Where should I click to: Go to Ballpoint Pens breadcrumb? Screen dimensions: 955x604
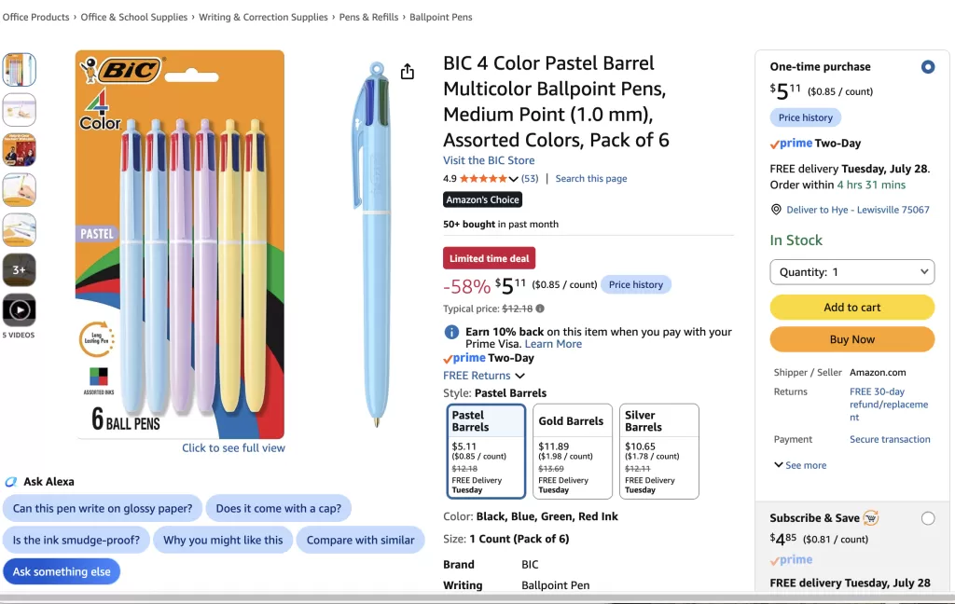pos(441,17)
